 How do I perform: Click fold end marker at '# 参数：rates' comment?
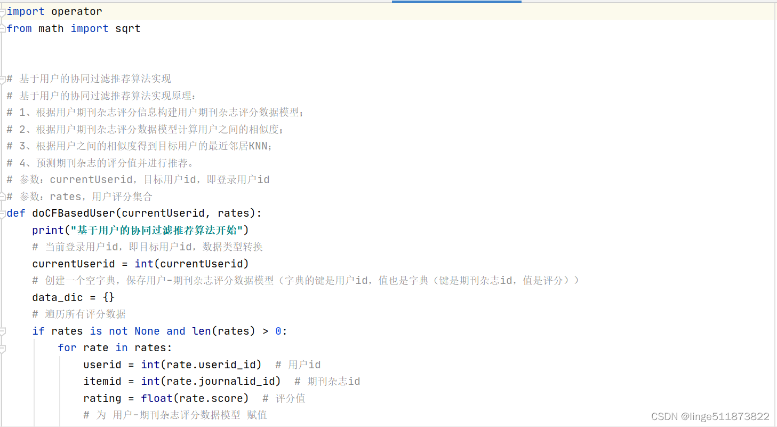3,196
